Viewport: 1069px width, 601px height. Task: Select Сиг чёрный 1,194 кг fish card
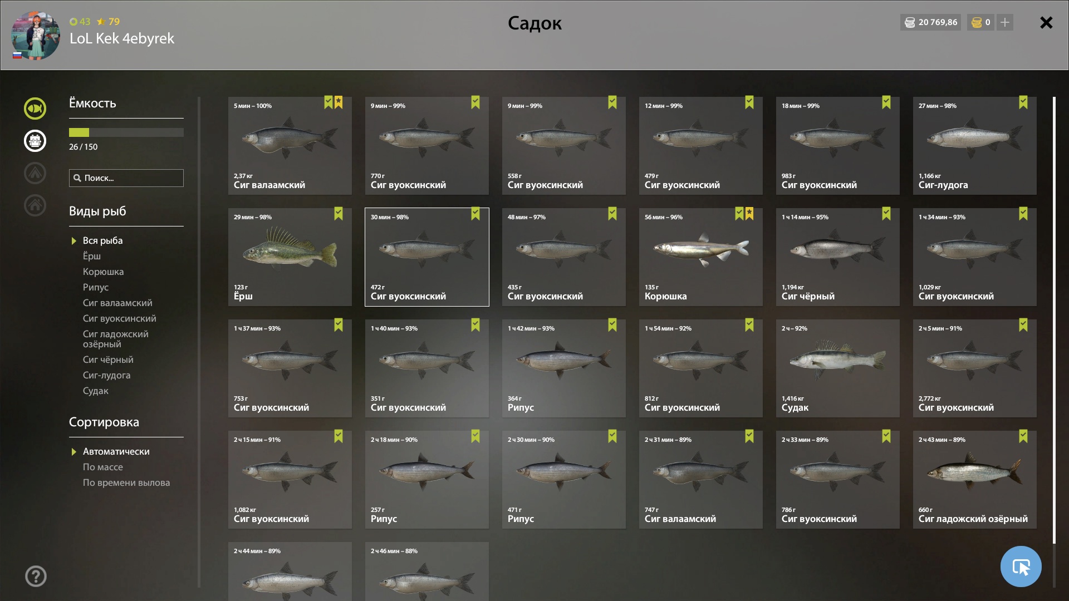pos(838,257)
